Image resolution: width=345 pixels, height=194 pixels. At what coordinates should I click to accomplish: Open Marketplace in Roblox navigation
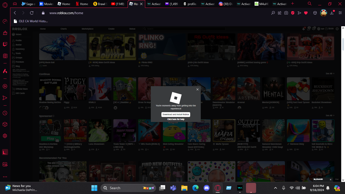coord(87,29)
